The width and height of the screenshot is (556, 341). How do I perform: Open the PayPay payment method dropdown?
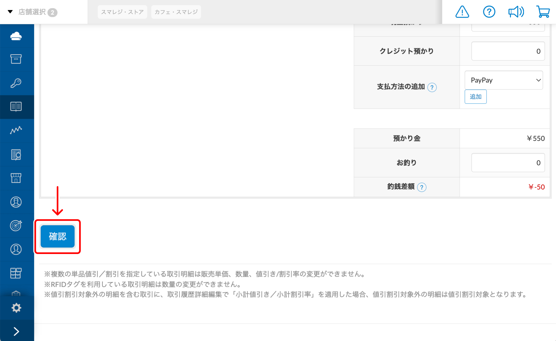(x=504, y=80)
